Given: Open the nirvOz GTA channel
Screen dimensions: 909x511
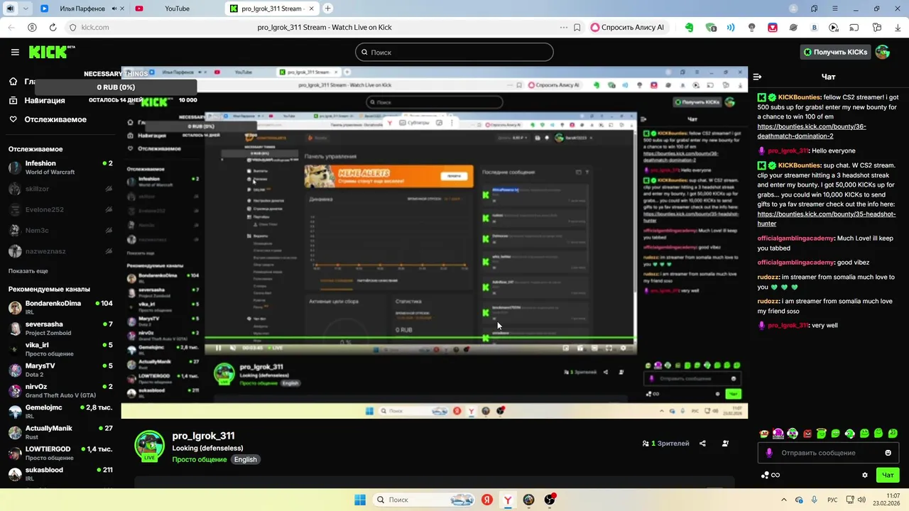Looking at the screenshot, I should click(60, 391).
